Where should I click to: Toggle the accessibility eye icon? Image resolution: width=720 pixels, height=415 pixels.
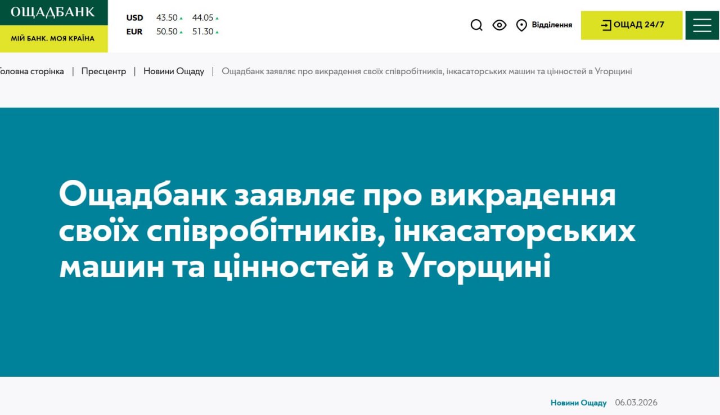tap(499, 25)
